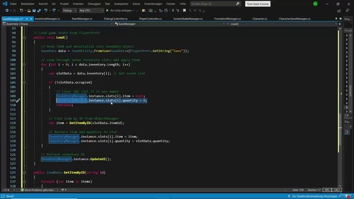
Task: Click the navigate backward arrow icon
Action: [7, 11]
